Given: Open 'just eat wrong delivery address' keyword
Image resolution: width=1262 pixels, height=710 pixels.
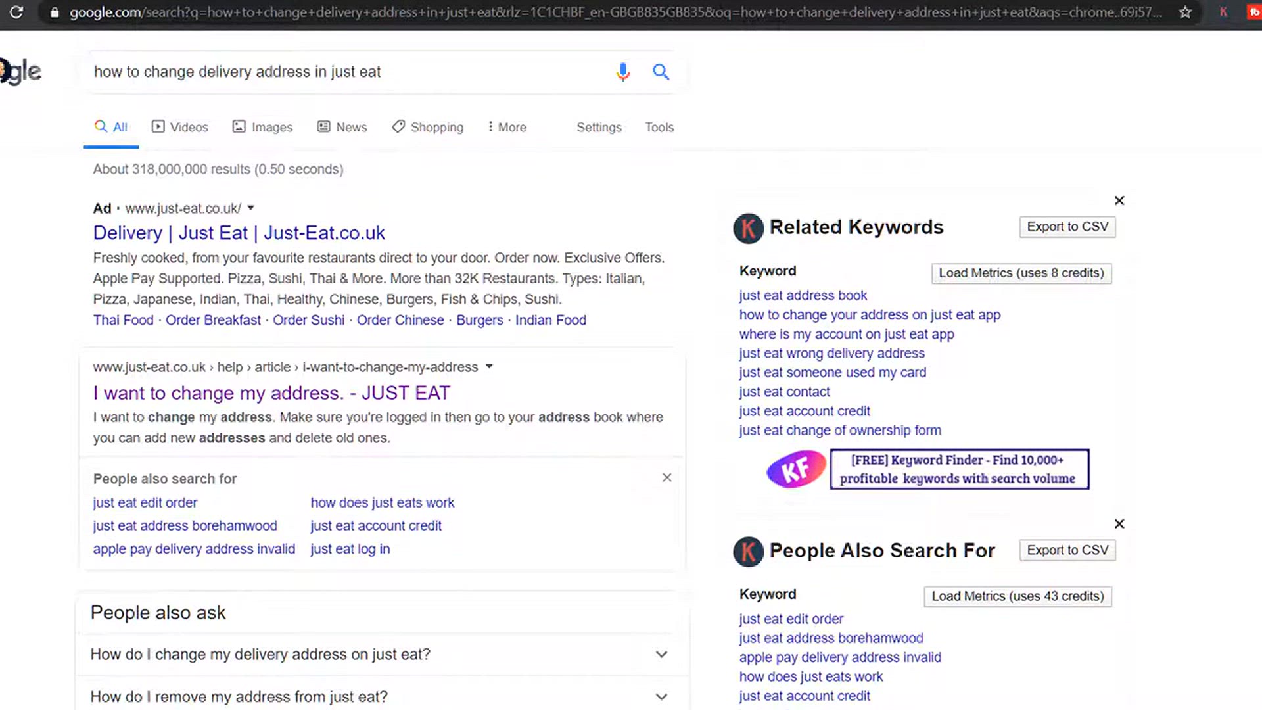Looking at the screenshot, I should pyautogui.click(x=831, y=353).
